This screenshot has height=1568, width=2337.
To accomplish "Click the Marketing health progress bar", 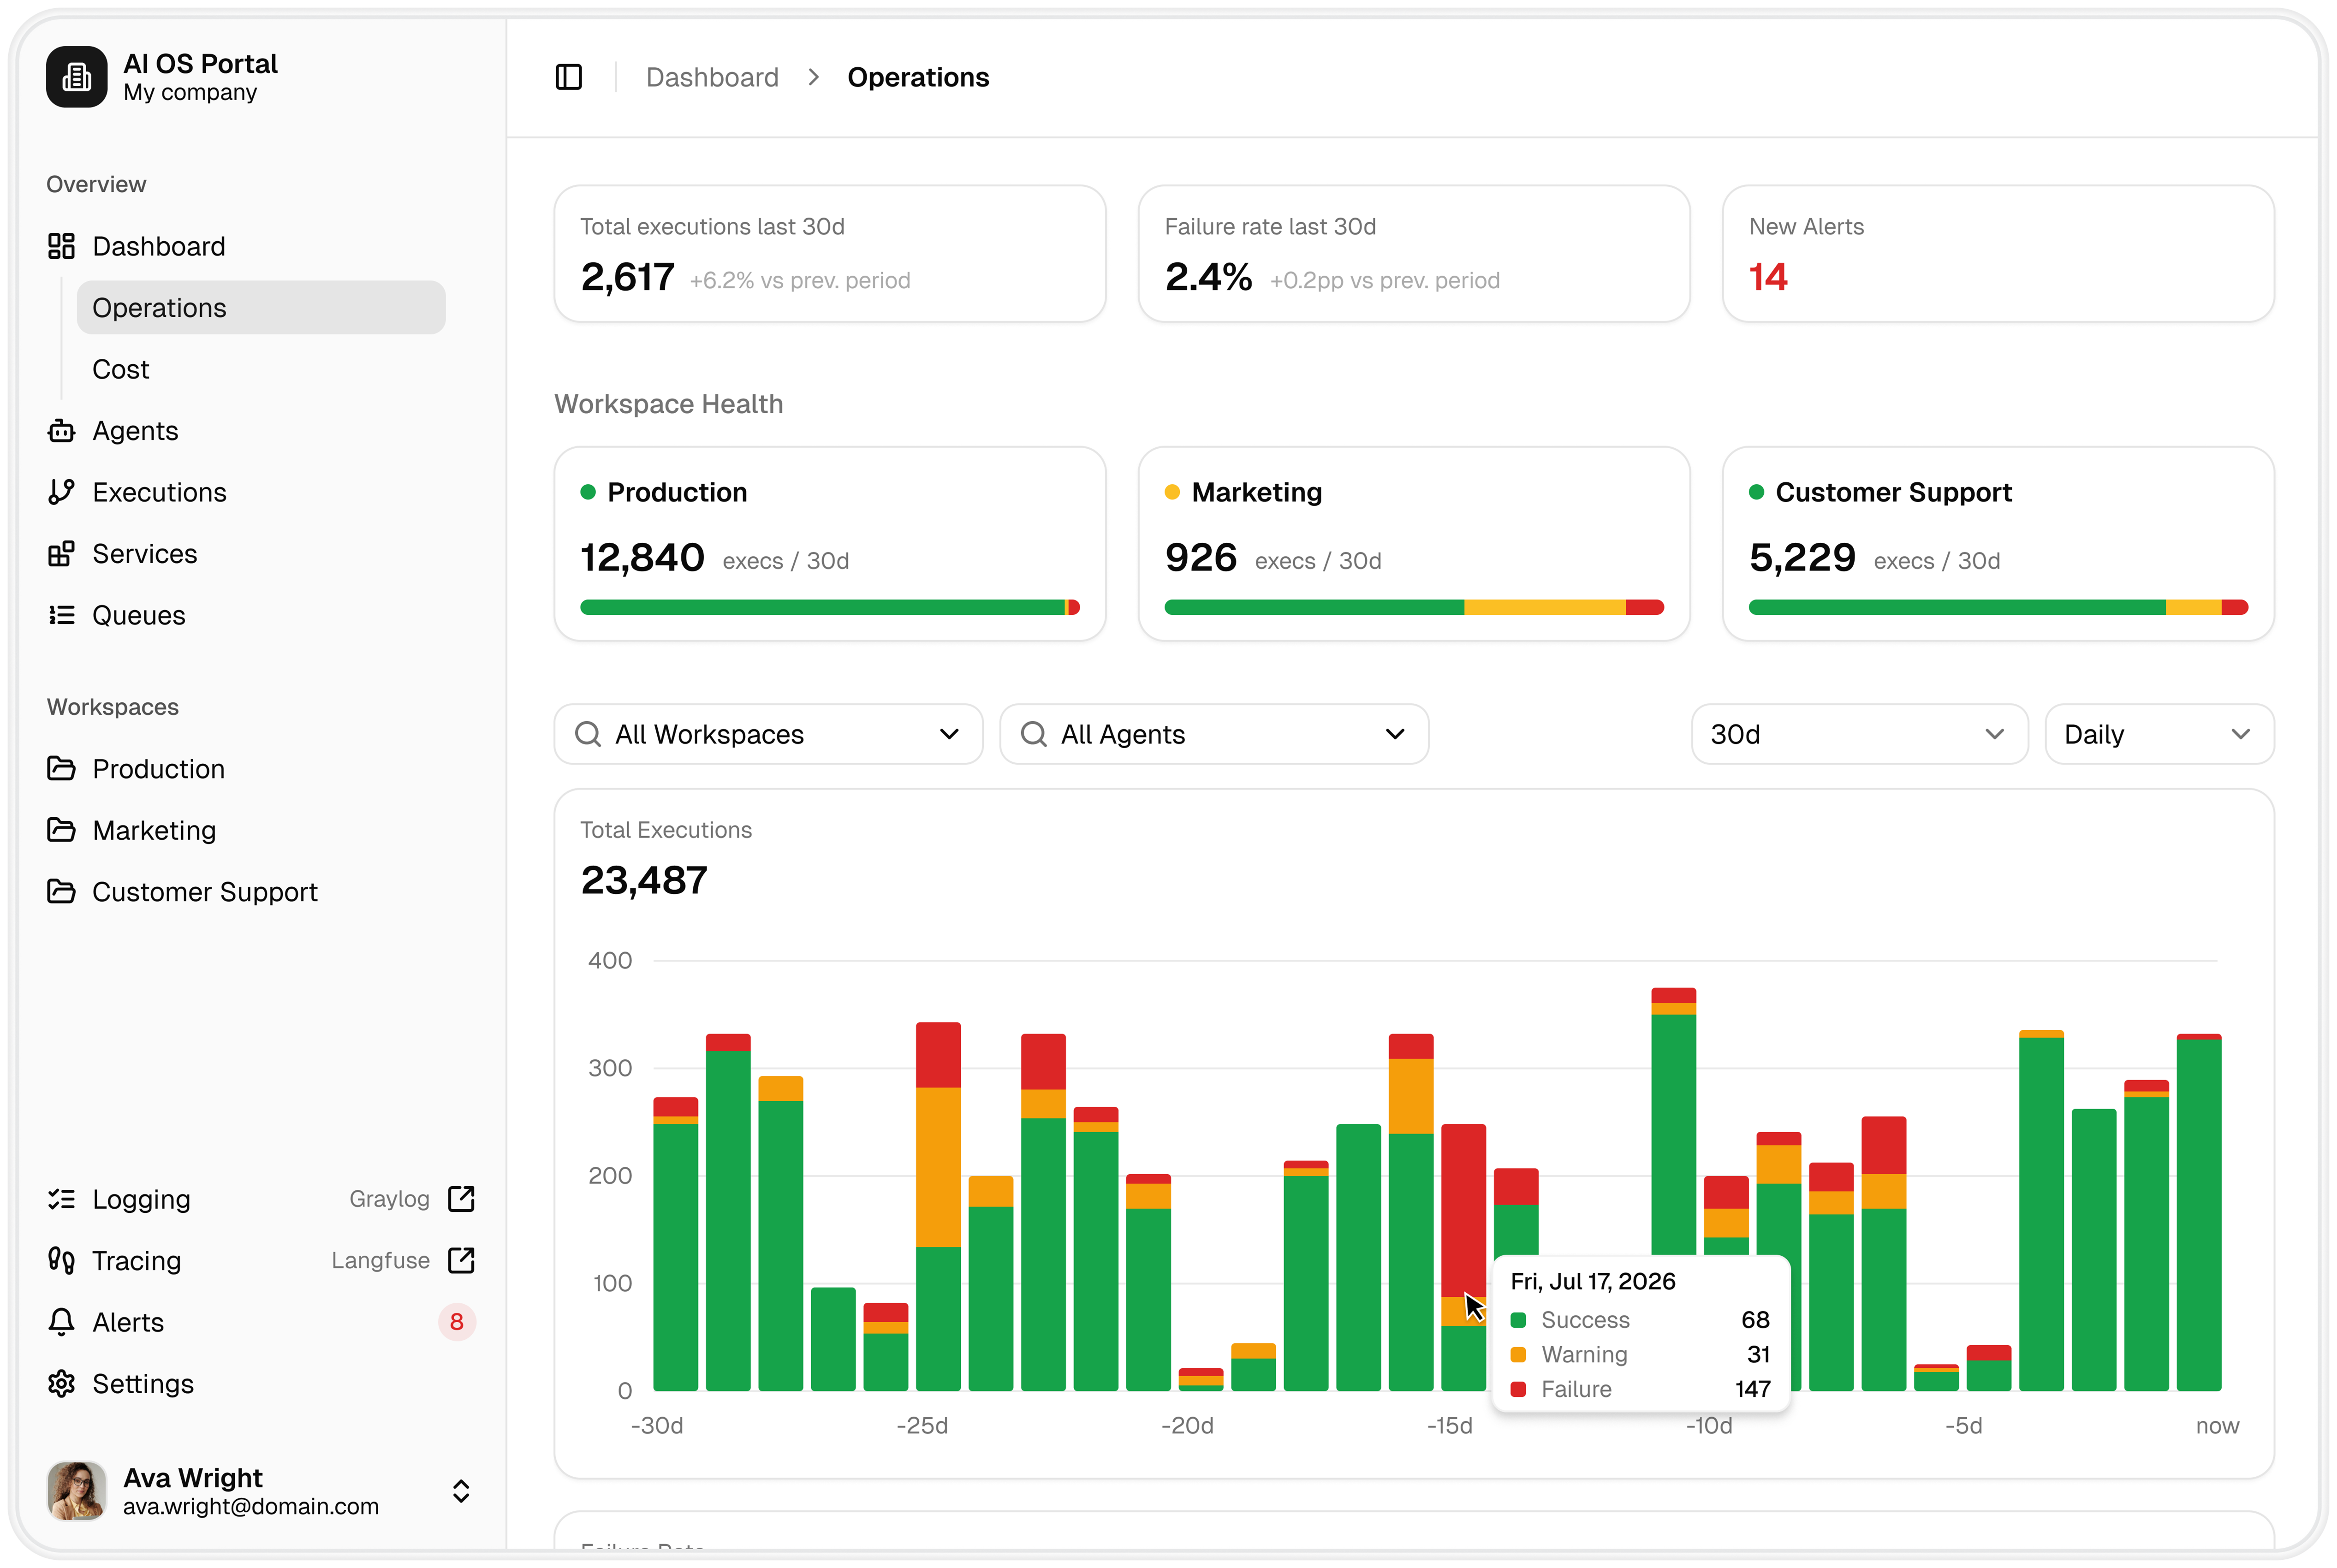I will [1414, 607].
